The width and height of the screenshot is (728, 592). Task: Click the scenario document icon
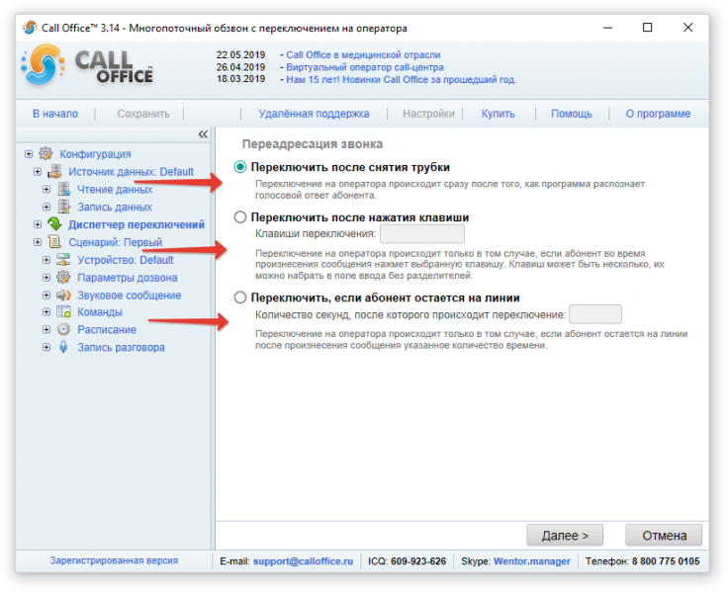pyautogui.click(x=54, y=242)
